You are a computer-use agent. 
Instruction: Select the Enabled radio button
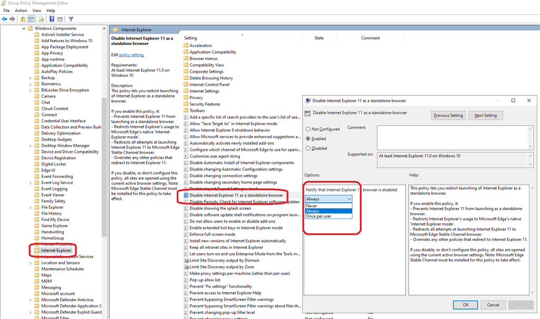308,139
